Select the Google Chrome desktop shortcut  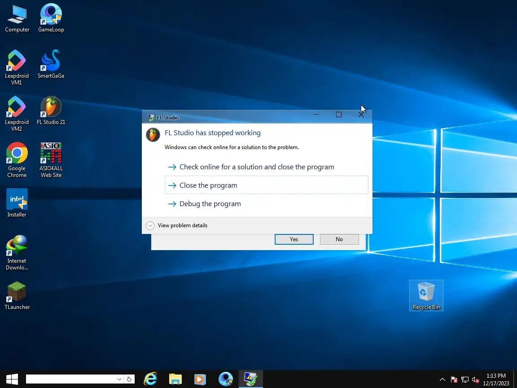17,160
